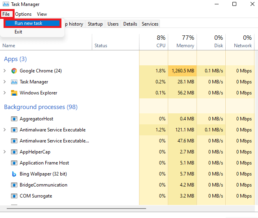Choose Exit in the File menu

(x=19, y=32)
